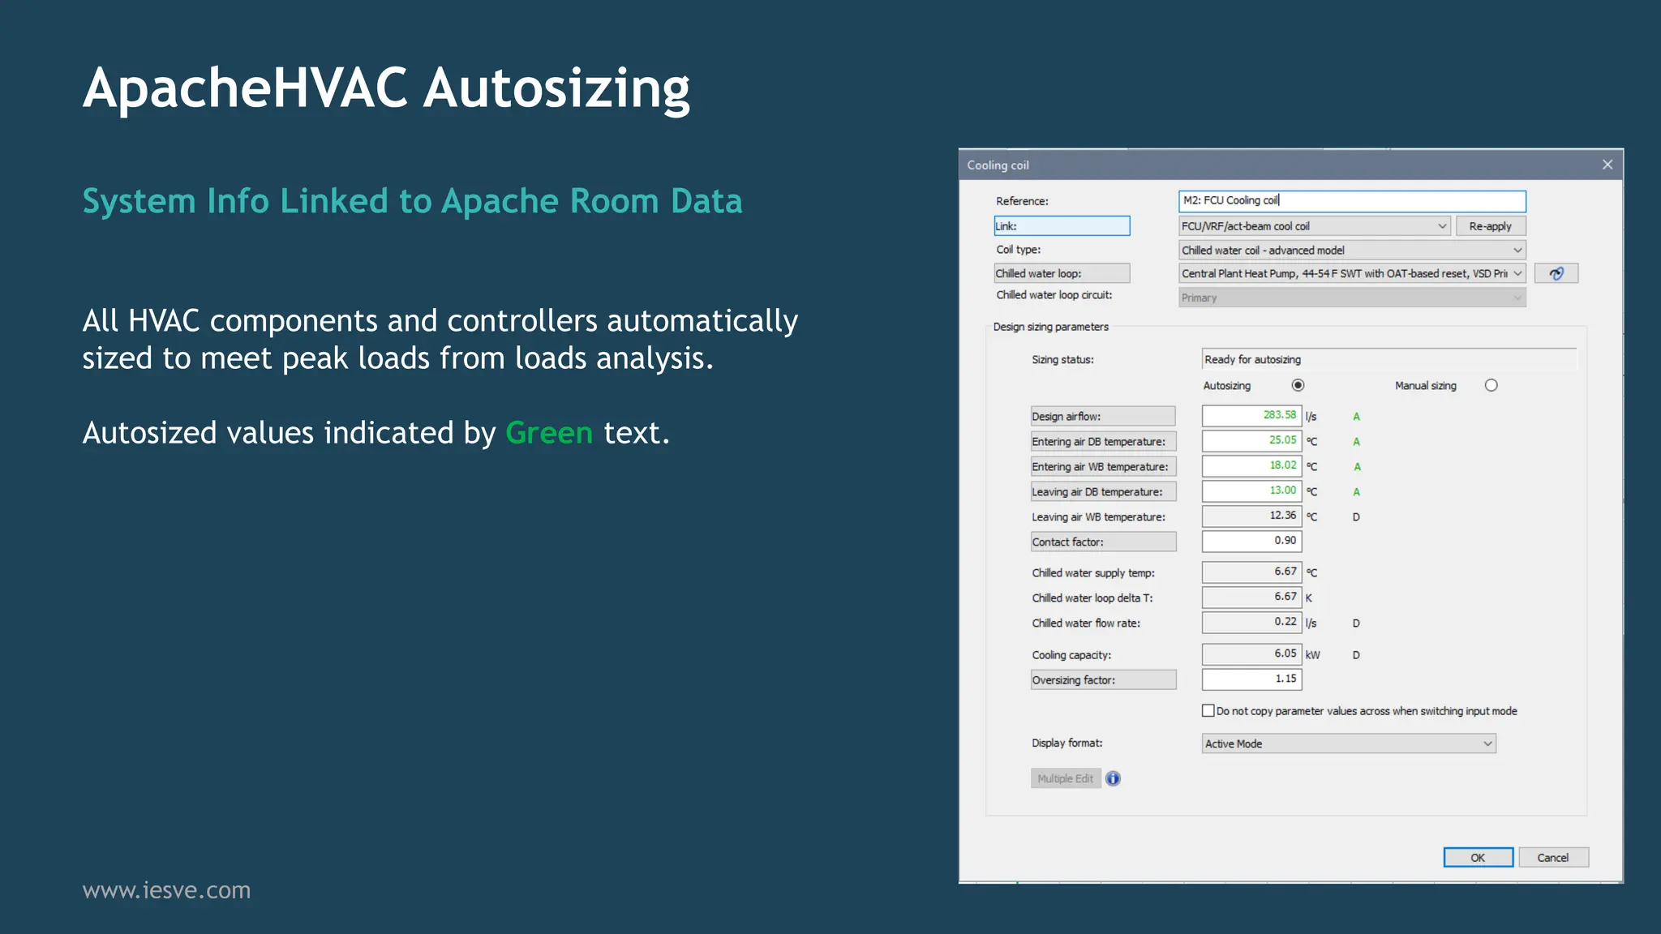Click the Leaving air DB temperature field
Screen dimensions: 1661x934
point(1251,491)
